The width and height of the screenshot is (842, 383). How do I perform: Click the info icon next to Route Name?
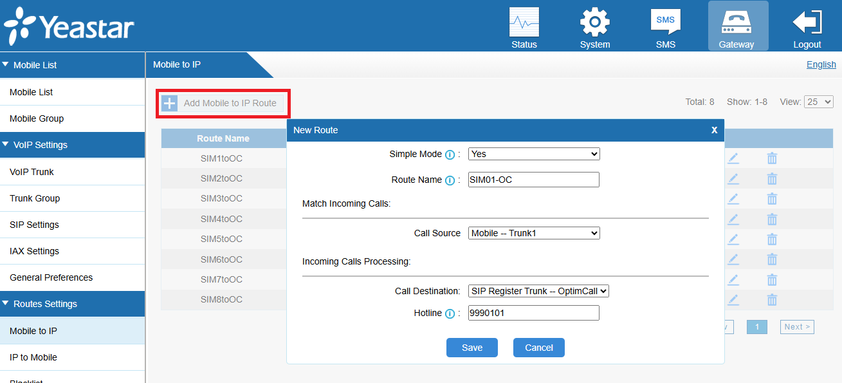tap(450, 180)
